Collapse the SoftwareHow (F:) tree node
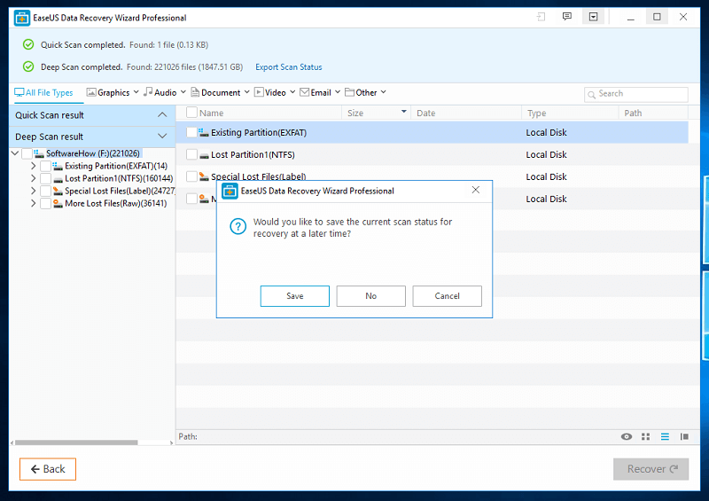 pos(15,153)
